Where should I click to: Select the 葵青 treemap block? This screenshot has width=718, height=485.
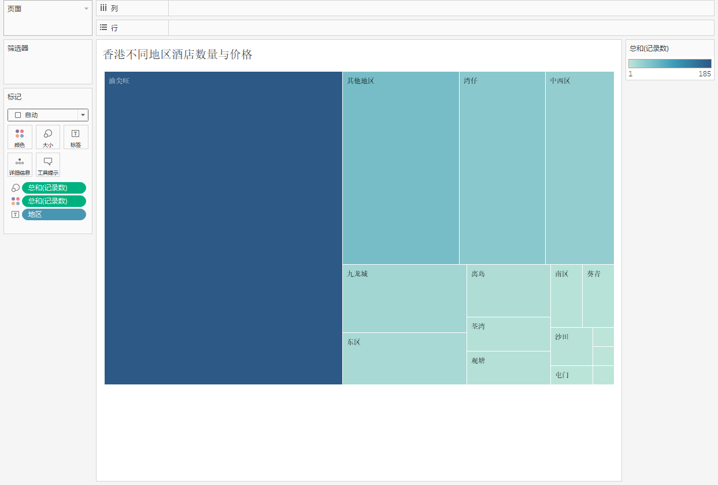(x=598, y=296)
